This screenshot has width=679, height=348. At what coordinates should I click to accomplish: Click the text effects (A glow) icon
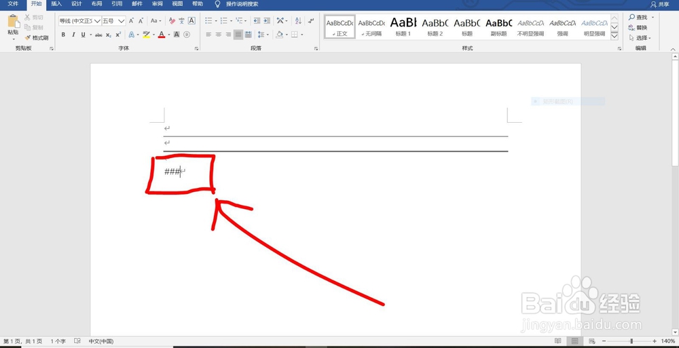click(x=132, y=35)
